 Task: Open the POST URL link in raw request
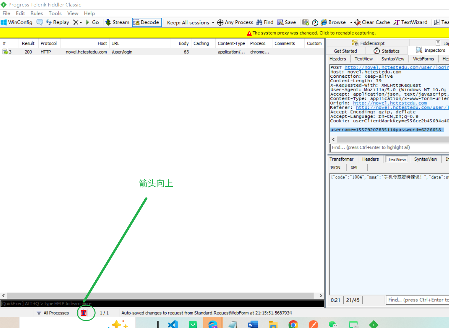point(397,67)
